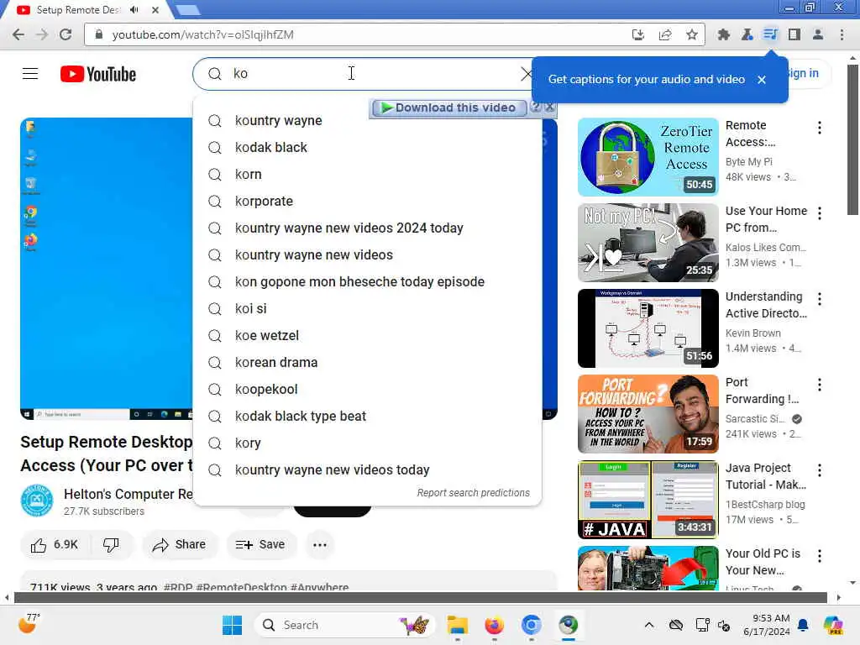The width and height of the screenshot is (860, 645).
Task: Open new tab next to YouTube tab
Action: tap(188, 10)
